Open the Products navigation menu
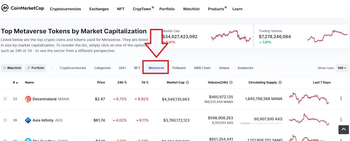 [x=216, y=9]
